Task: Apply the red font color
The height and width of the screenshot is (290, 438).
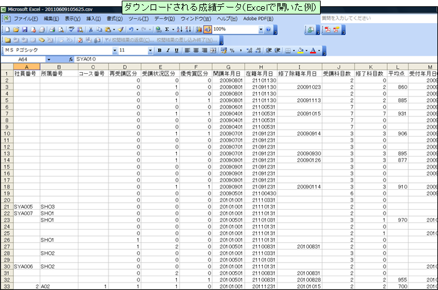Action: (x=313, y=51)
